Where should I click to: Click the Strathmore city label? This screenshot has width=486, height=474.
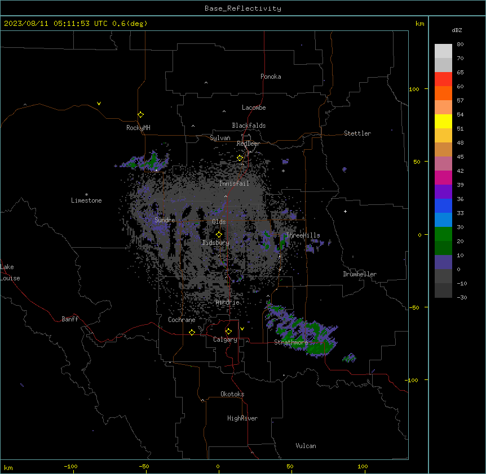tap(291, 342)
